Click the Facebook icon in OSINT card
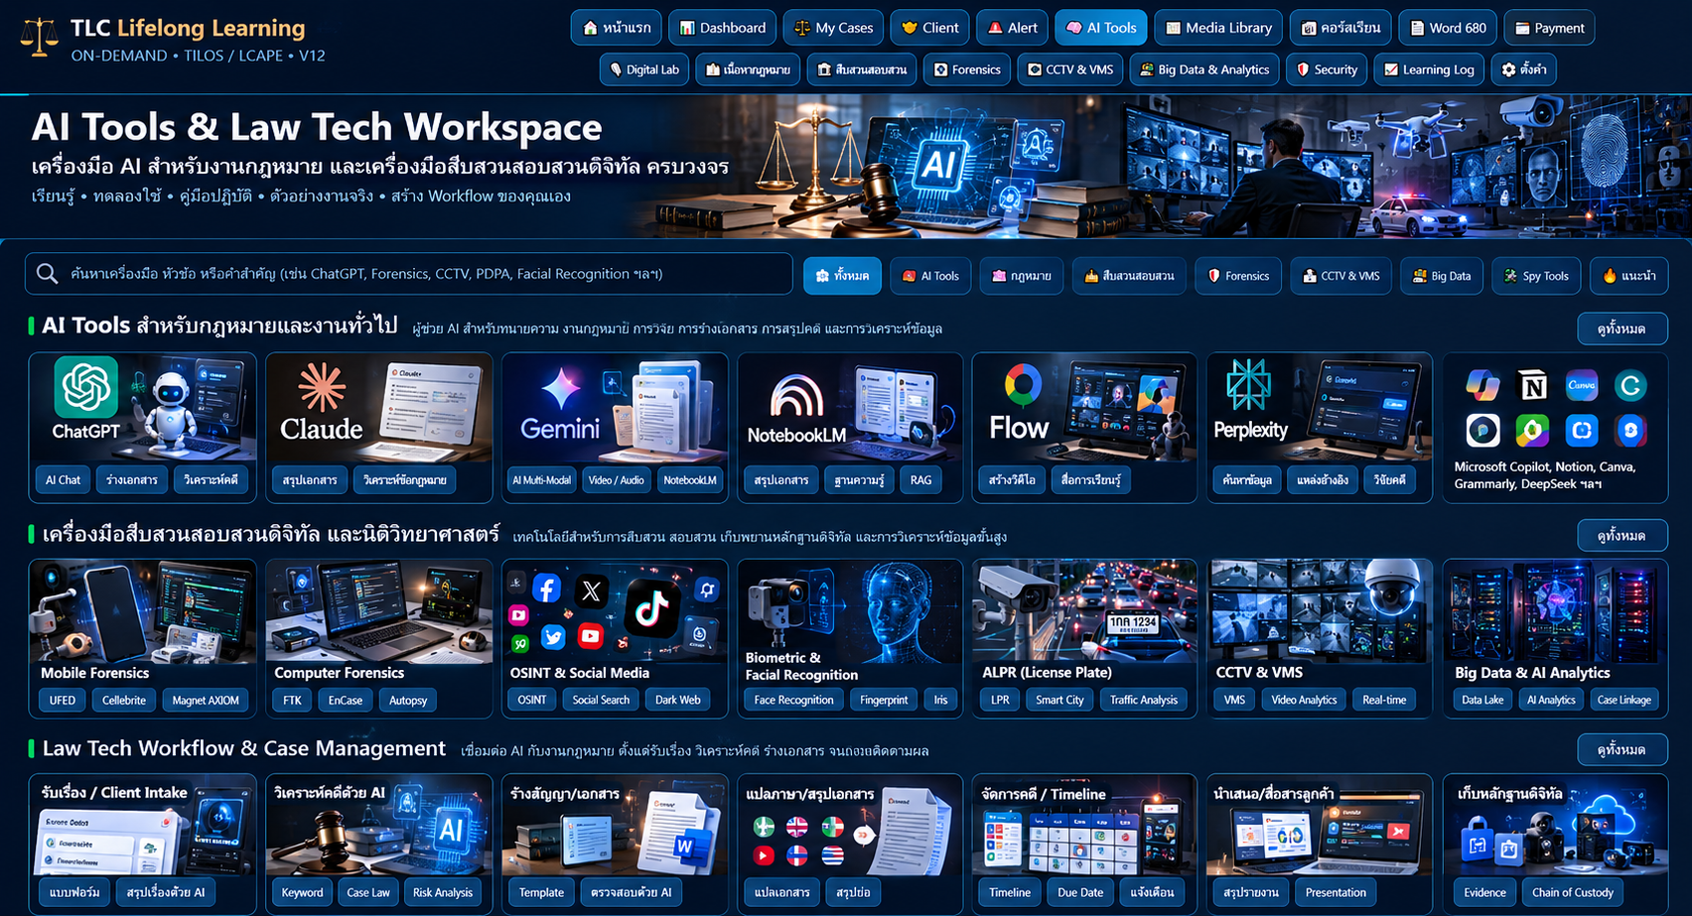The width and height of the screenshot is (1692, 916). [547, 589]
